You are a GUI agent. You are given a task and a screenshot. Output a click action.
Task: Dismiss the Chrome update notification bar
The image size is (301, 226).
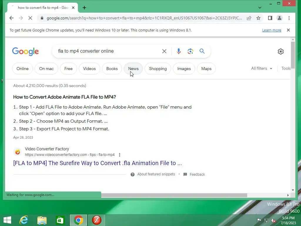tap(288, 30)
